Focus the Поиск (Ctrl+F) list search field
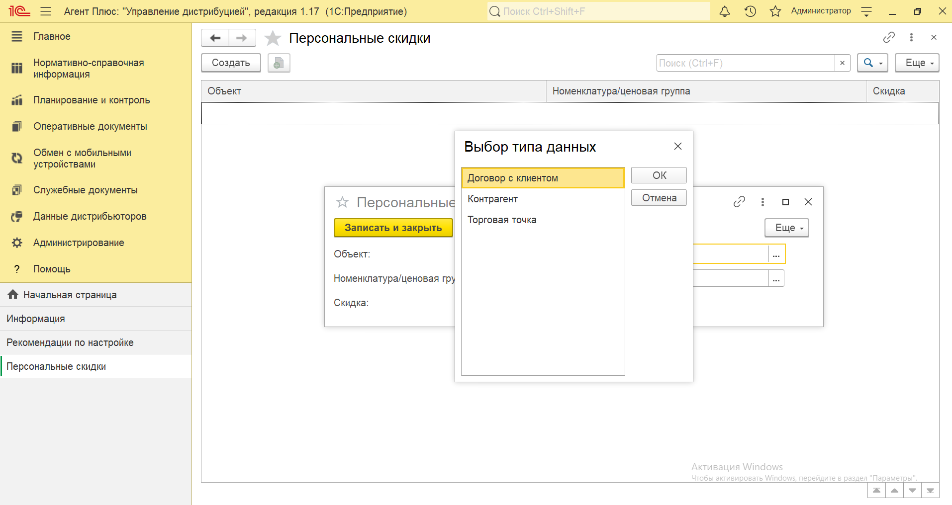The image size is (952, 505). pyautogui.click(x=745, y=63)
